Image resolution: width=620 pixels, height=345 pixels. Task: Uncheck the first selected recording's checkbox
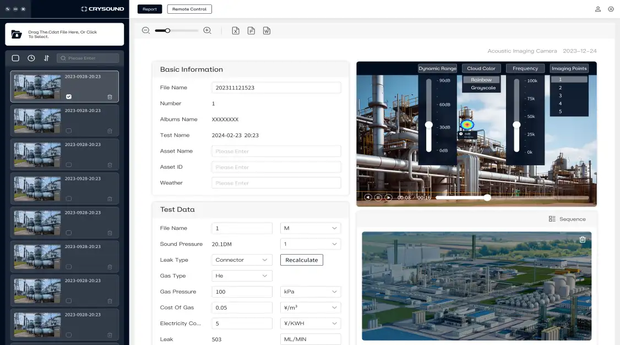coord(69,96)
